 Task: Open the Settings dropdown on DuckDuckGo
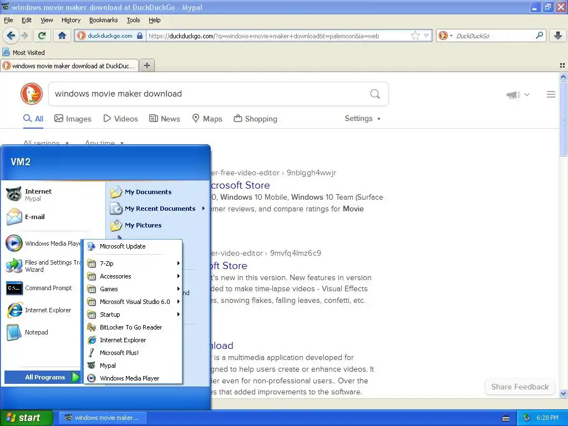click(363, 119)
